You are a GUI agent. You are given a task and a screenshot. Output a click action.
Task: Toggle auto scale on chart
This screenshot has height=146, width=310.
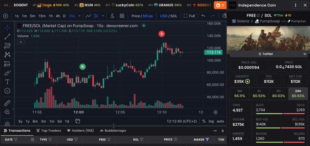(220, 121)
